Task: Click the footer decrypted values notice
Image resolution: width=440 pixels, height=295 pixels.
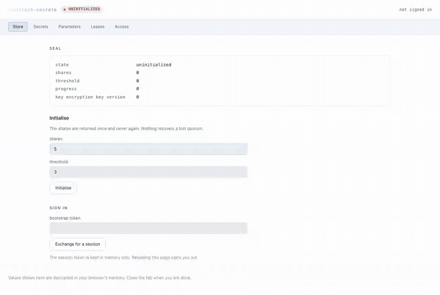Action: [100, 277]
